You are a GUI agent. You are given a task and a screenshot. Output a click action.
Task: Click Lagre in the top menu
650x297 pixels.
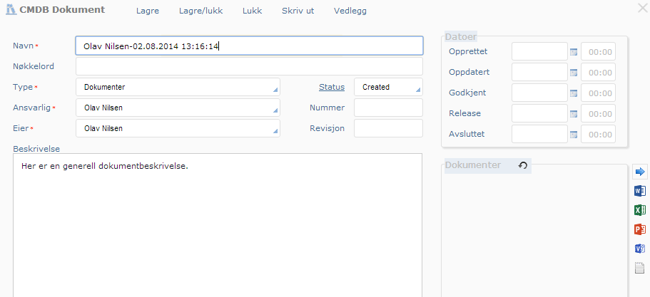click(148, 11)
